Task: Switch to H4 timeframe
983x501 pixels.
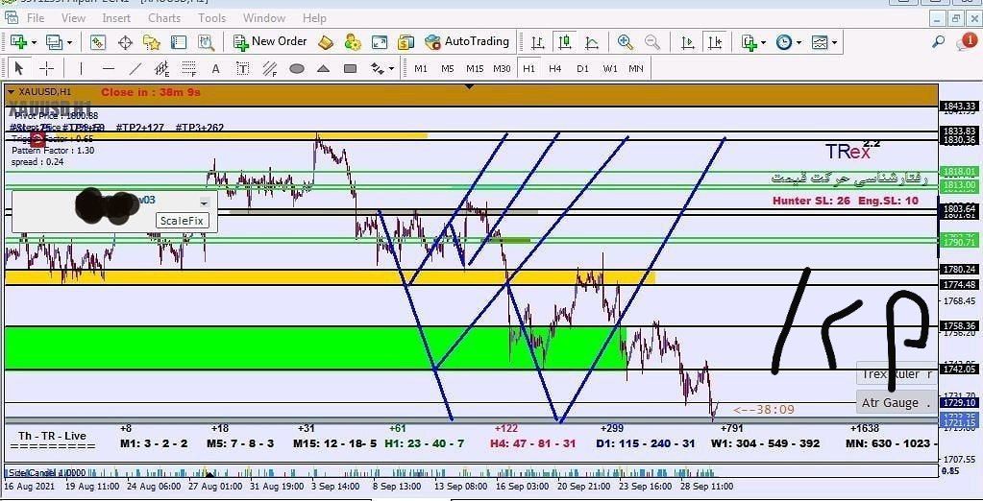Action: pos(554,68)
